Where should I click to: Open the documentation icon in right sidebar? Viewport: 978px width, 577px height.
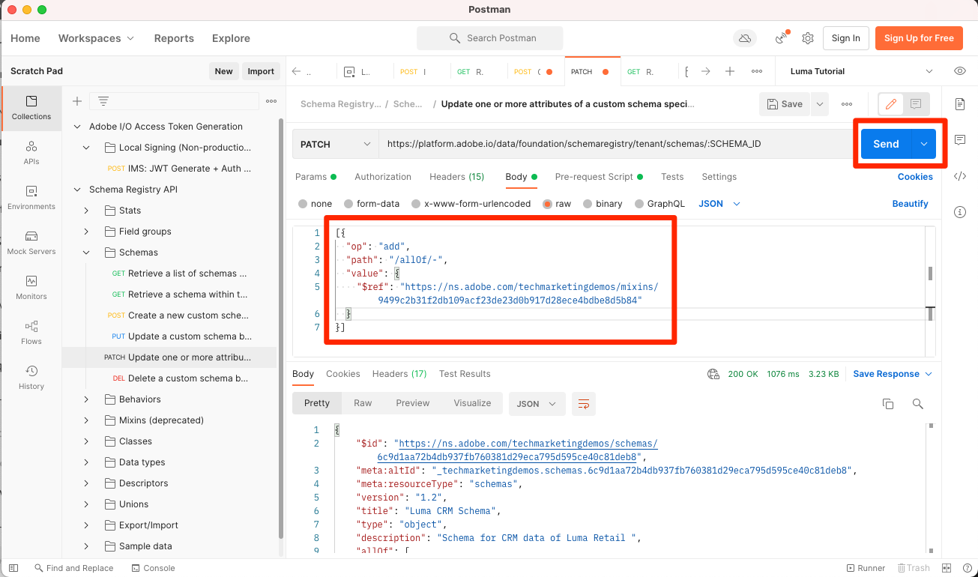click(960, 104)
